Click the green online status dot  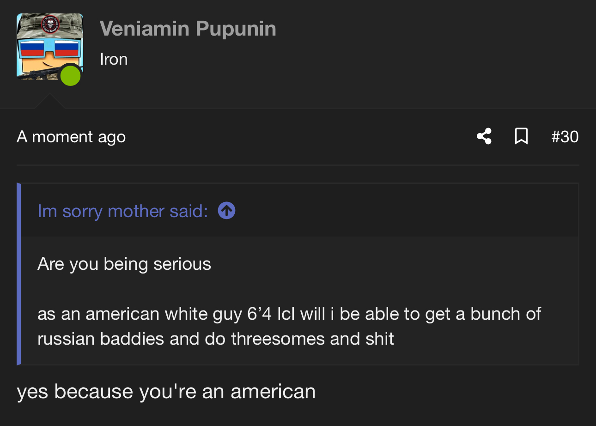[71, 75]
